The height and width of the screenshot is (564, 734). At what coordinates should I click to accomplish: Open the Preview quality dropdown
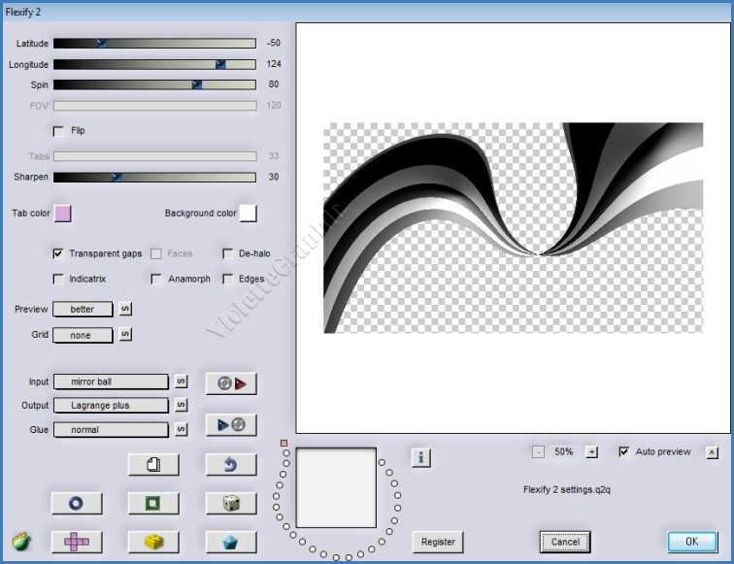83,310
